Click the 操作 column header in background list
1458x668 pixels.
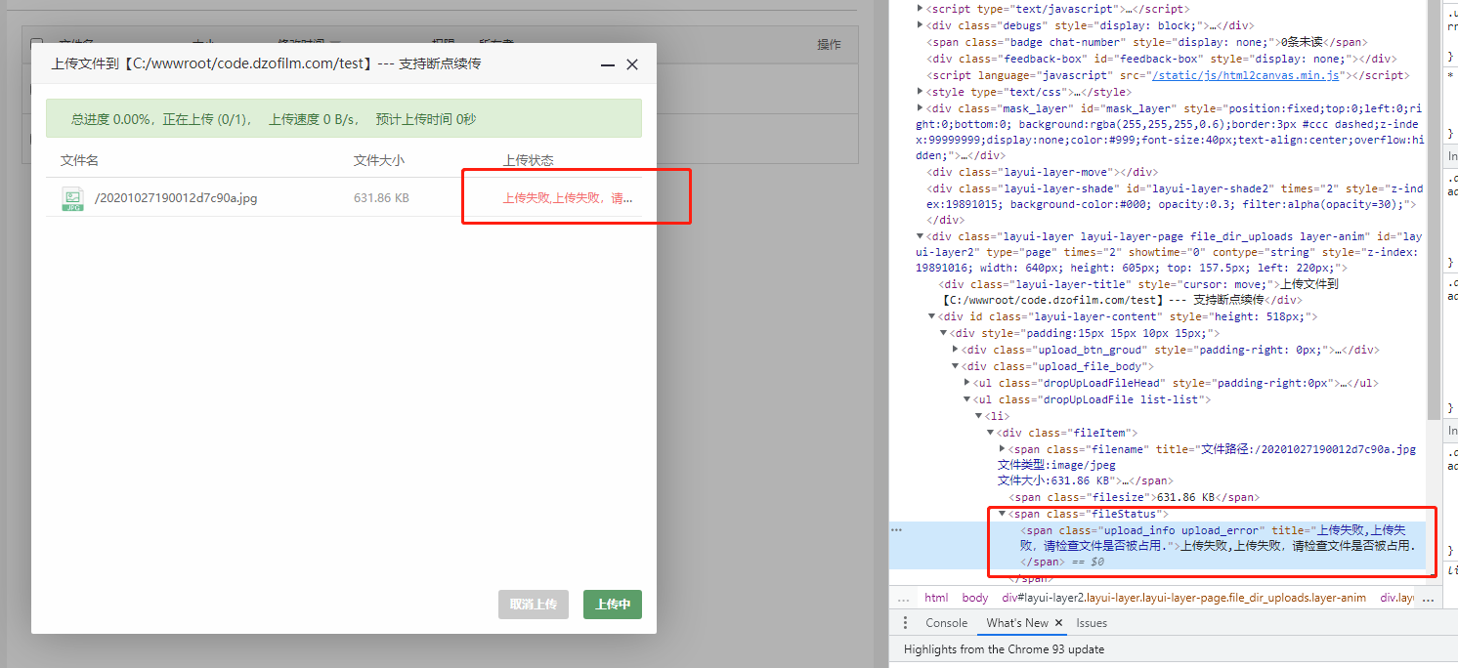tap(829, 45)
